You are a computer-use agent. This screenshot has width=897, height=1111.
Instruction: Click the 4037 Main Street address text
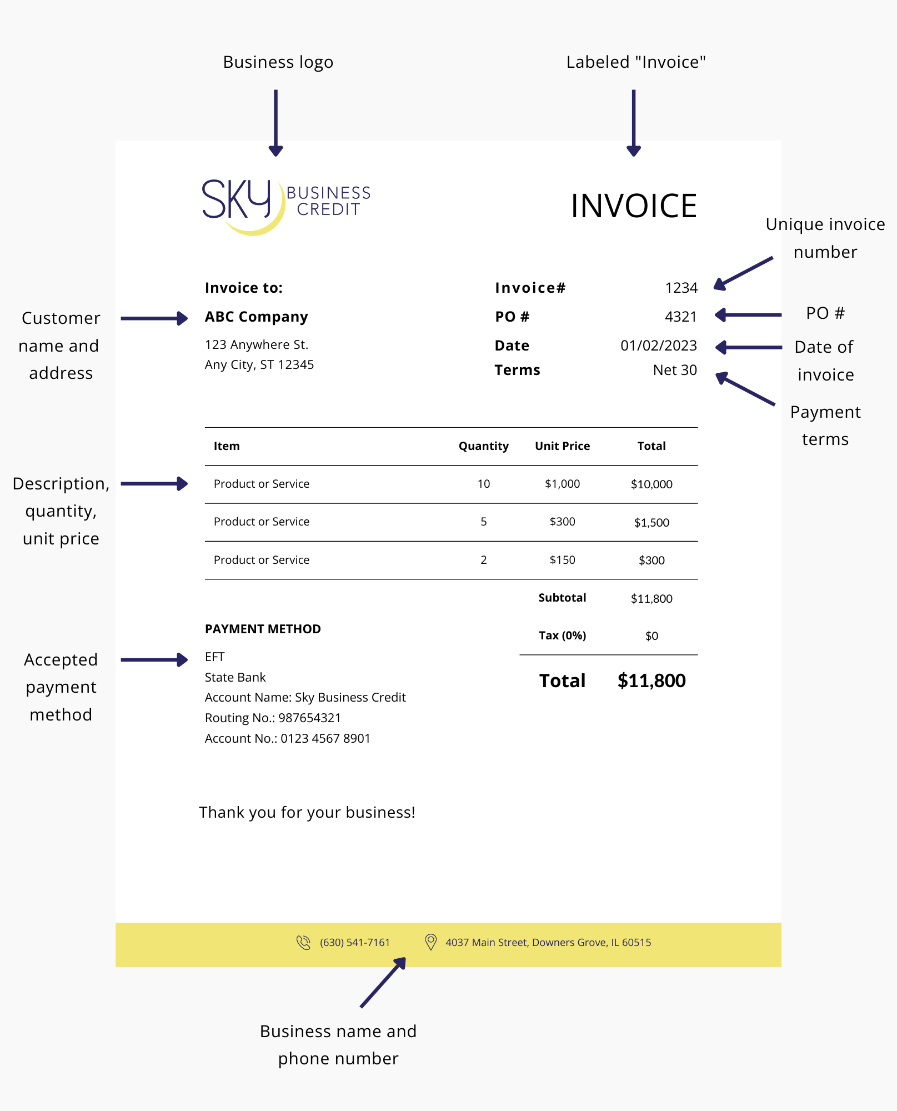click(549, 943)
